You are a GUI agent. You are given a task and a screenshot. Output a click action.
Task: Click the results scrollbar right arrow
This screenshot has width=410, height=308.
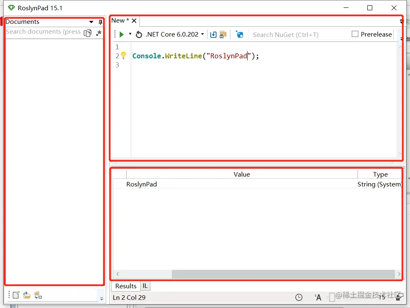[x=399, y=274]
